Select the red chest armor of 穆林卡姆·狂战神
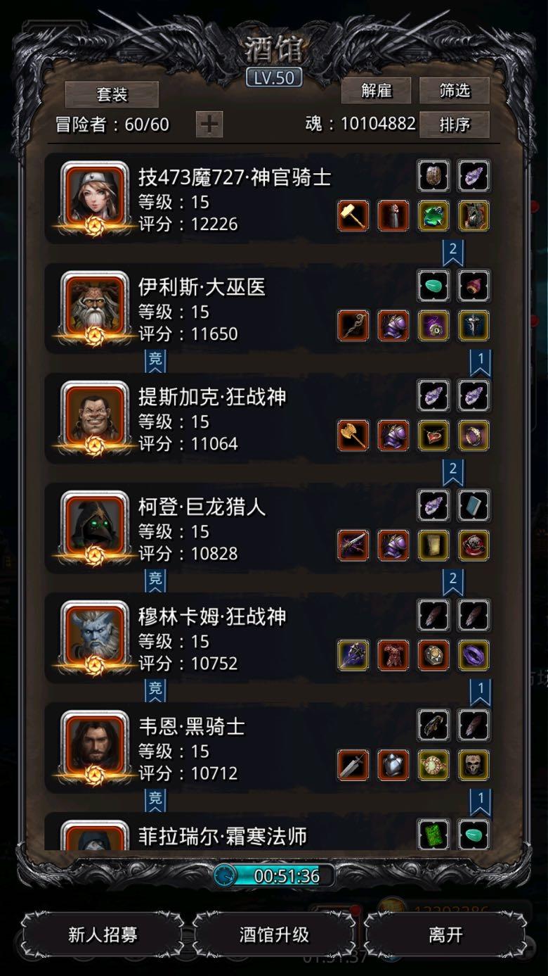 [393, 655]
